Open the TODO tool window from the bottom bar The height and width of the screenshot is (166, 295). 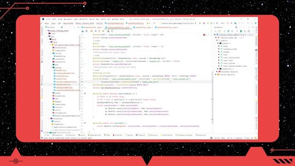coord(107,135)
